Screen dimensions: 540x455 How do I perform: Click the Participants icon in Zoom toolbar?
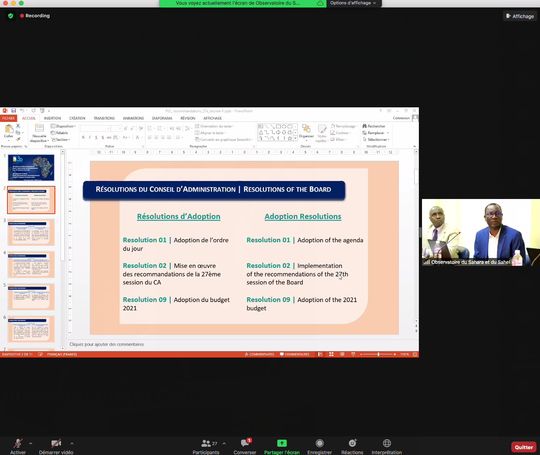click(x=206, y=443)
